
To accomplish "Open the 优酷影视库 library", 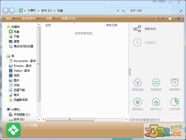I will 18,100.
